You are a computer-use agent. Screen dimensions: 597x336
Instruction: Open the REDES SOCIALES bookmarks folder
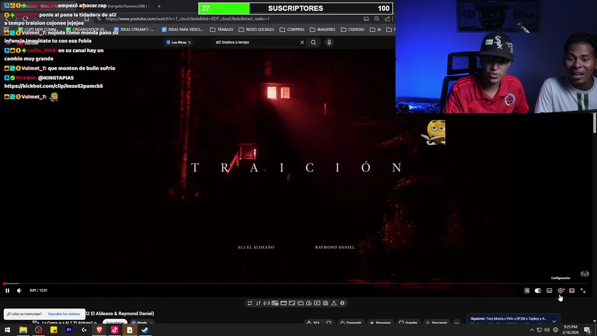(x=256, y=29)
